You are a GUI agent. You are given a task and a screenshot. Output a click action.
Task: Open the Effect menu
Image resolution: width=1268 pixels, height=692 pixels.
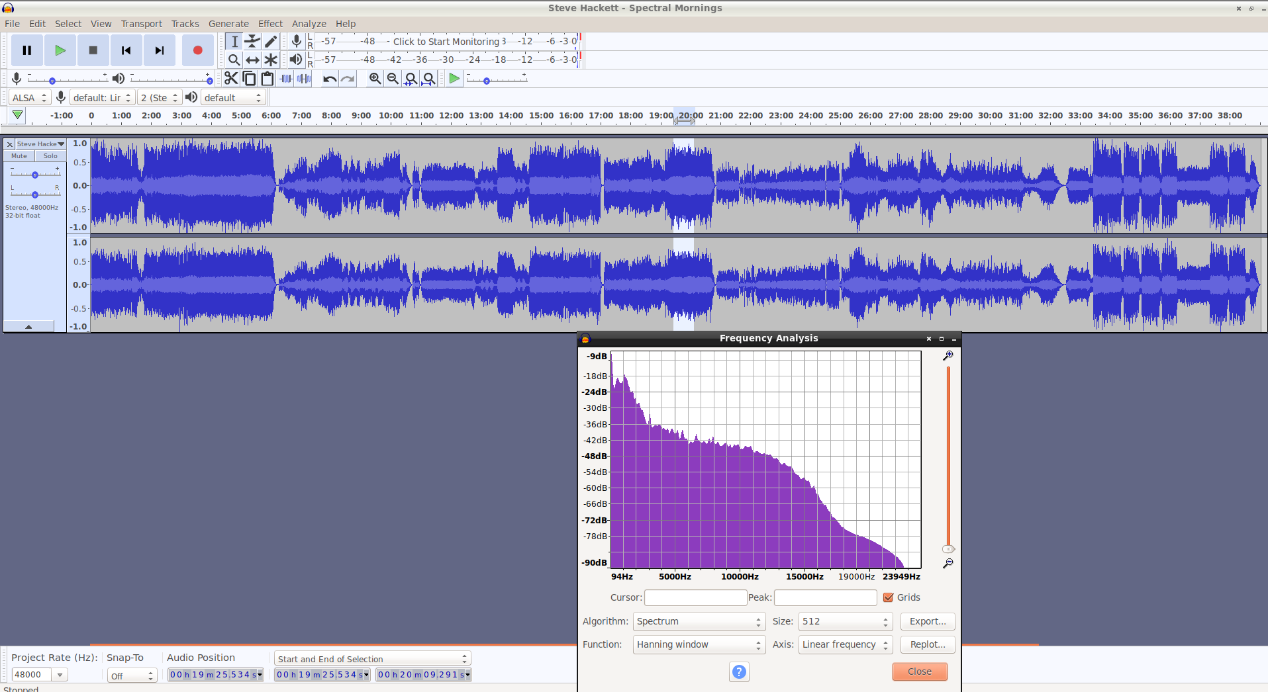click(x=270, y=24)
